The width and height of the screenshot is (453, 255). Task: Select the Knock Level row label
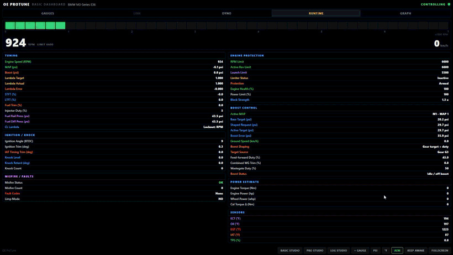12,158
